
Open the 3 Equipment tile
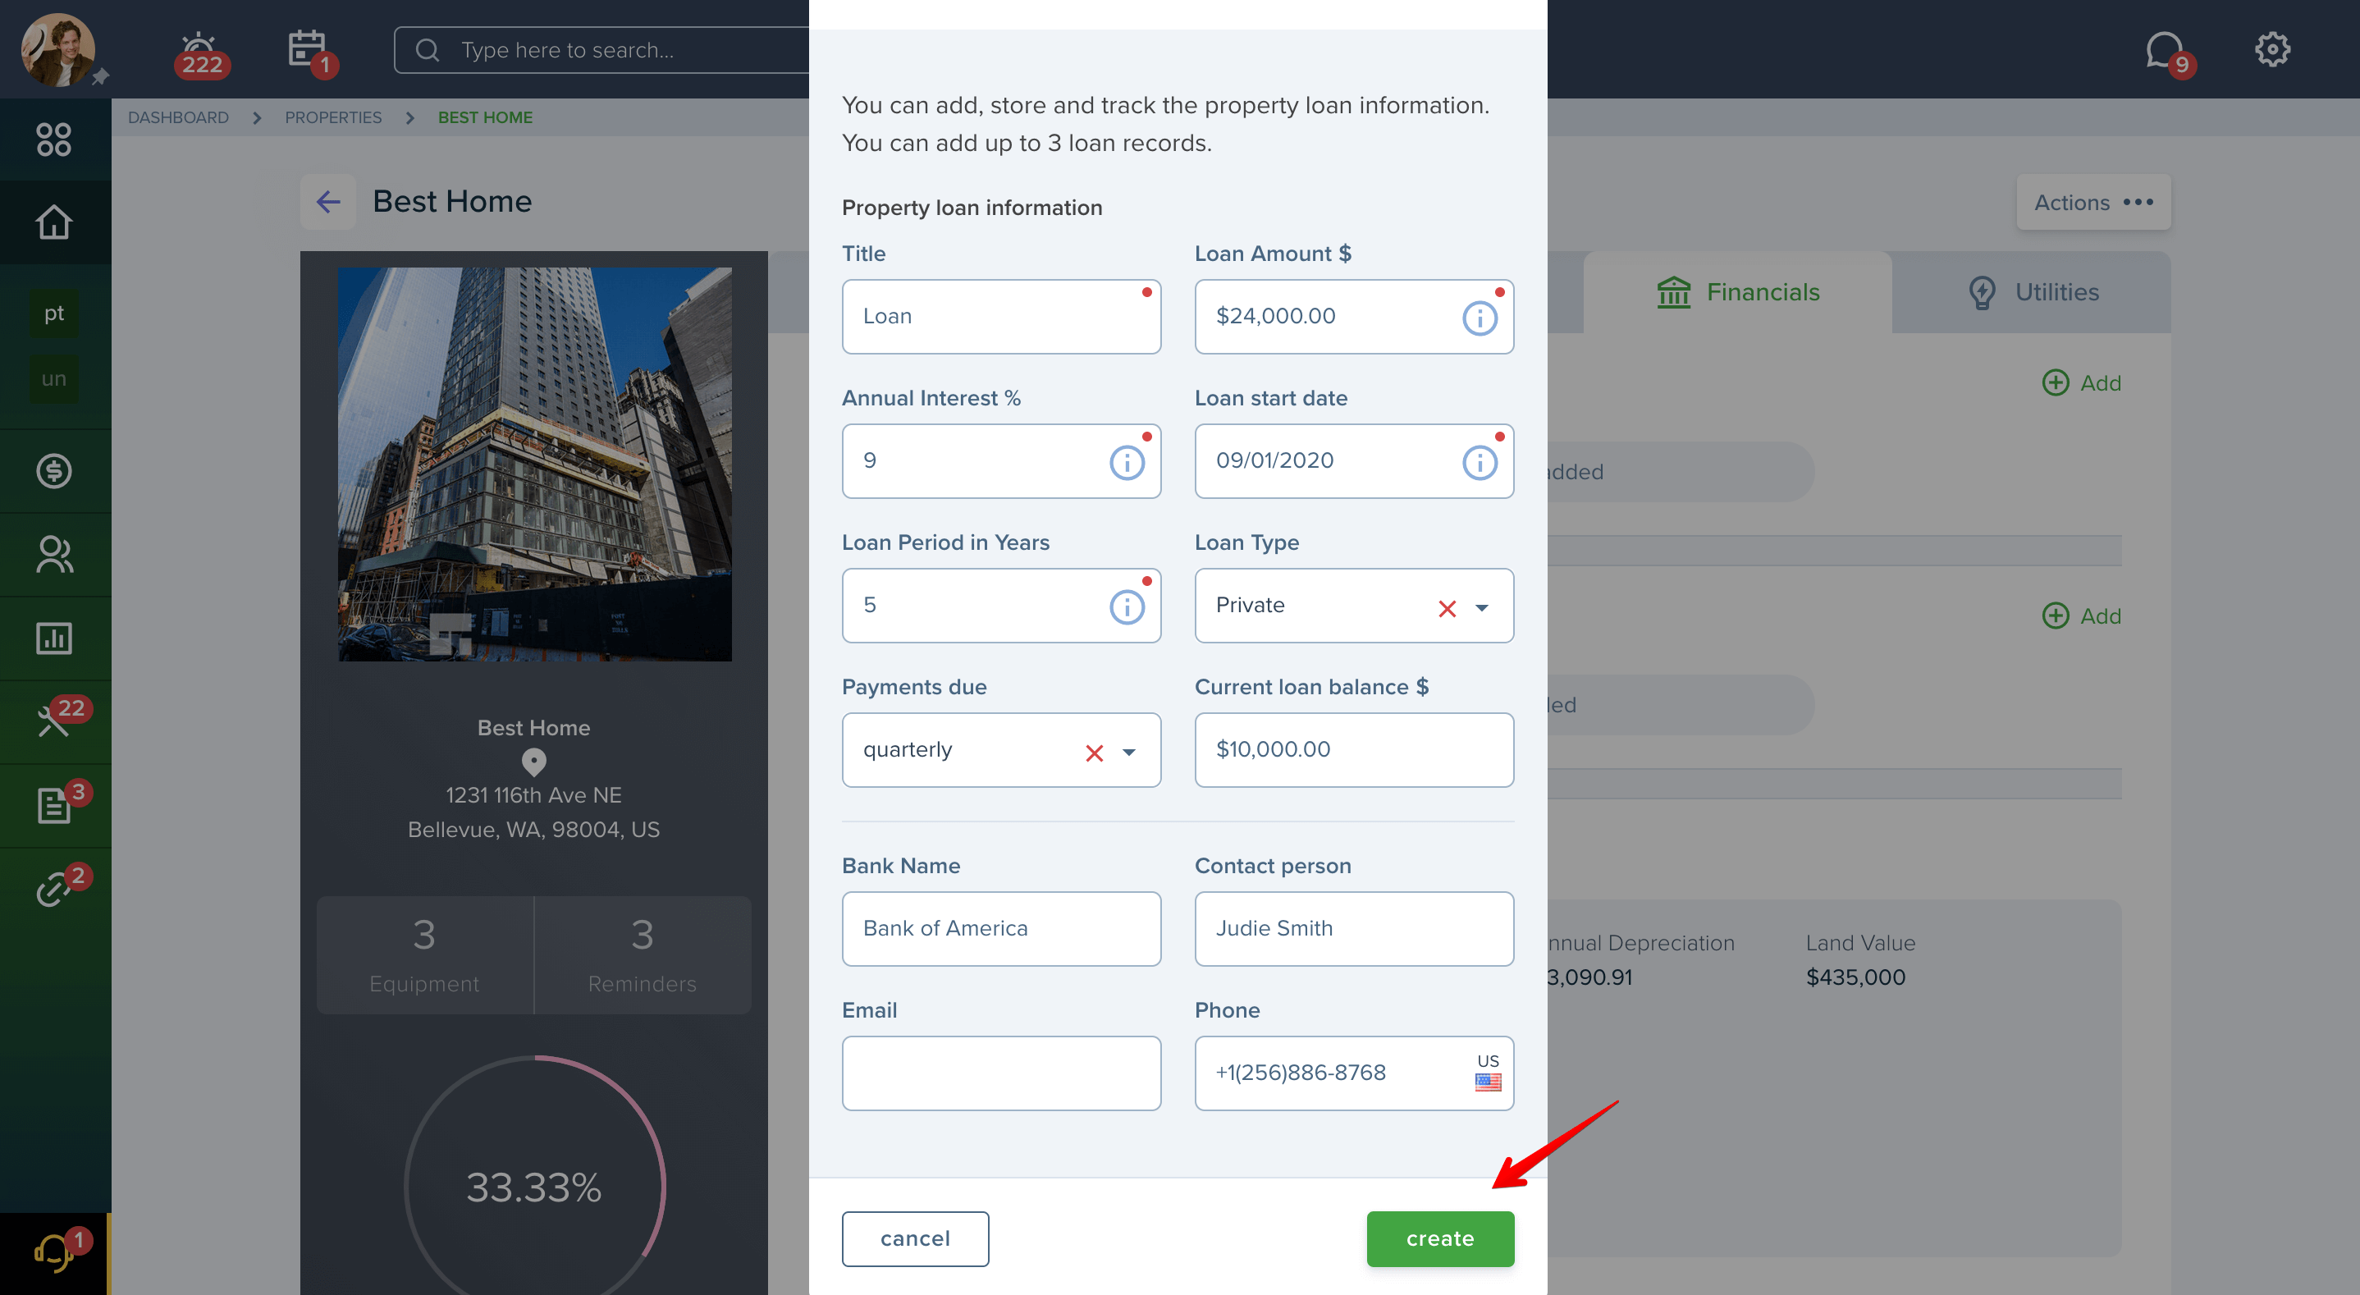point(424,955)
